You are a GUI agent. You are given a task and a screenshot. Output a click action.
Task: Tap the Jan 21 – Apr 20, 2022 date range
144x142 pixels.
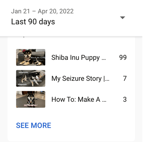(42, 11)
